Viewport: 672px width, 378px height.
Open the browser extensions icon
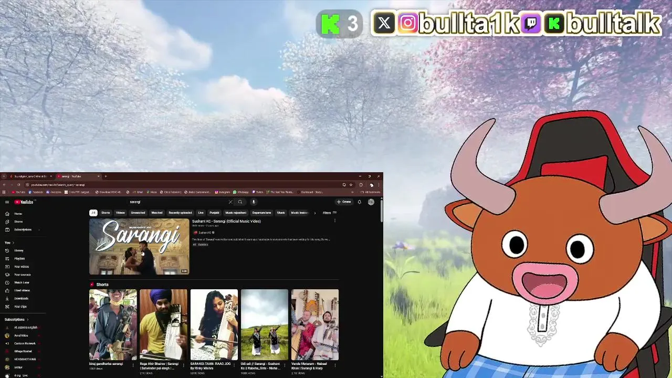click(361, 185)
